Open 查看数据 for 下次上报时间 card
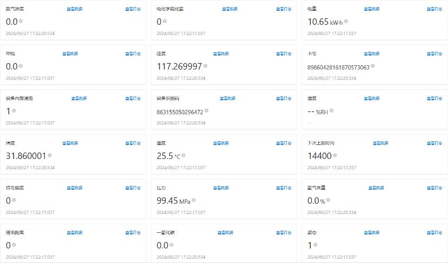Viewport: 448px width, 263px height. point(380,143)
